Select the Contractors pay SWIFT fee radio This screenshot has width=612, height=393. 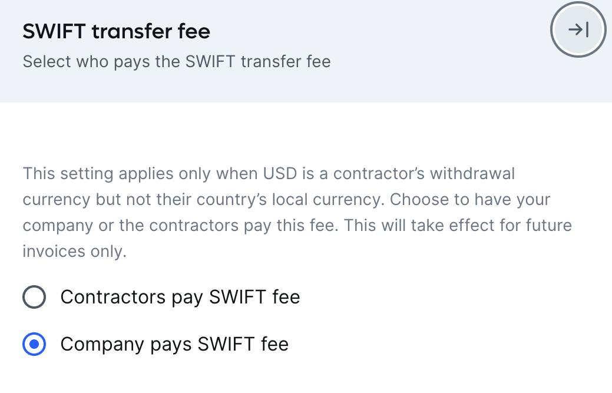point(34,297)
